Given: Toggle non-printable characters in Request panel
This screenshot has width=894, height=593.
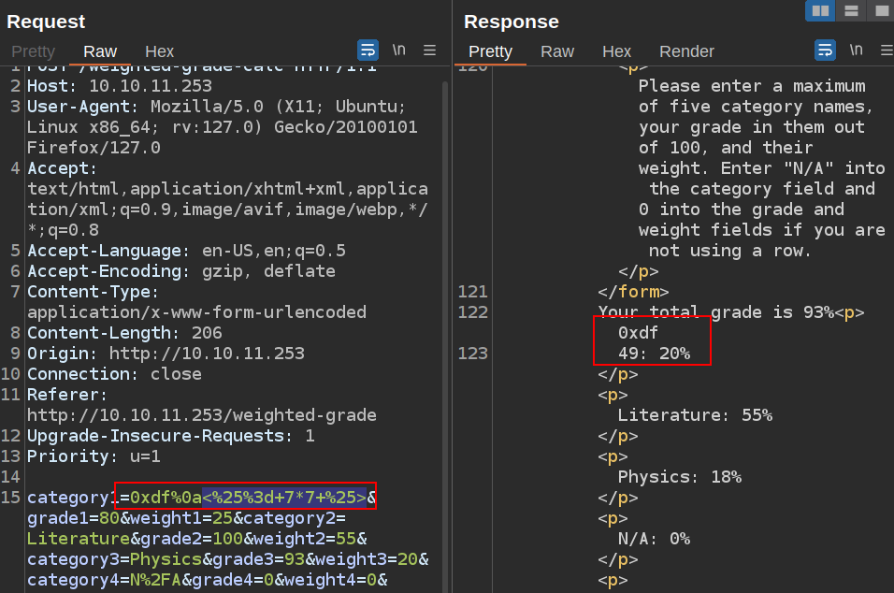Looking at the screenshot, I should (398, 51).
